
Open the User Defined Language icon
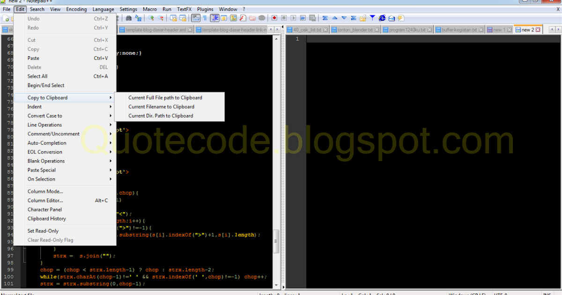[x=224, y=18]
